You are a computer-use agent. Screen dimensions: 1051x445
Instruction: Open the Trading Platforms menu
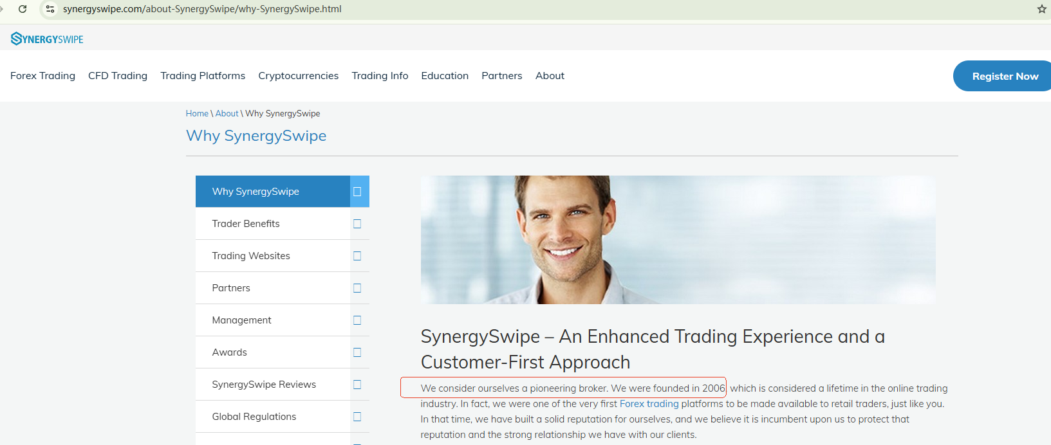(203, 76)
